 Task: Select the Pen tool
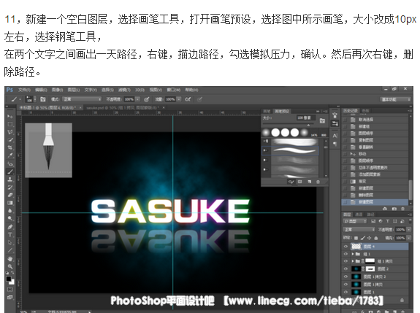point(10,227)
